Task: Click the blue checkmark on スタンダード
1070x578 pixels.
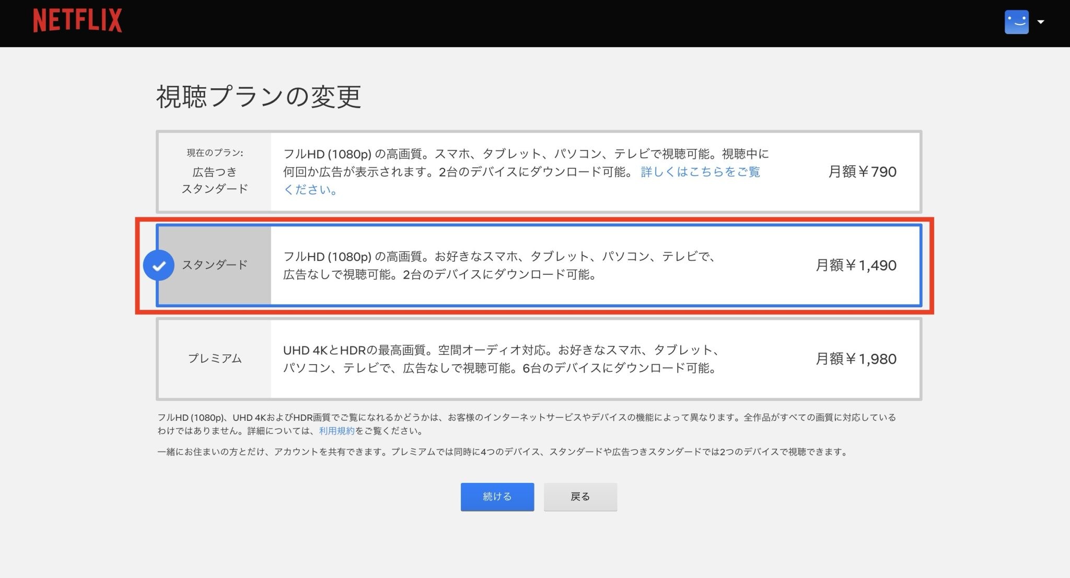Action: 159,265
